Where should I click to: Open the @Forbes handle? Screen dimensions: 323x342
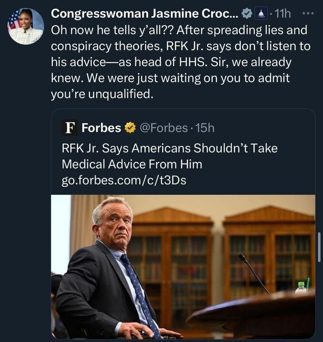click(164, 128)
